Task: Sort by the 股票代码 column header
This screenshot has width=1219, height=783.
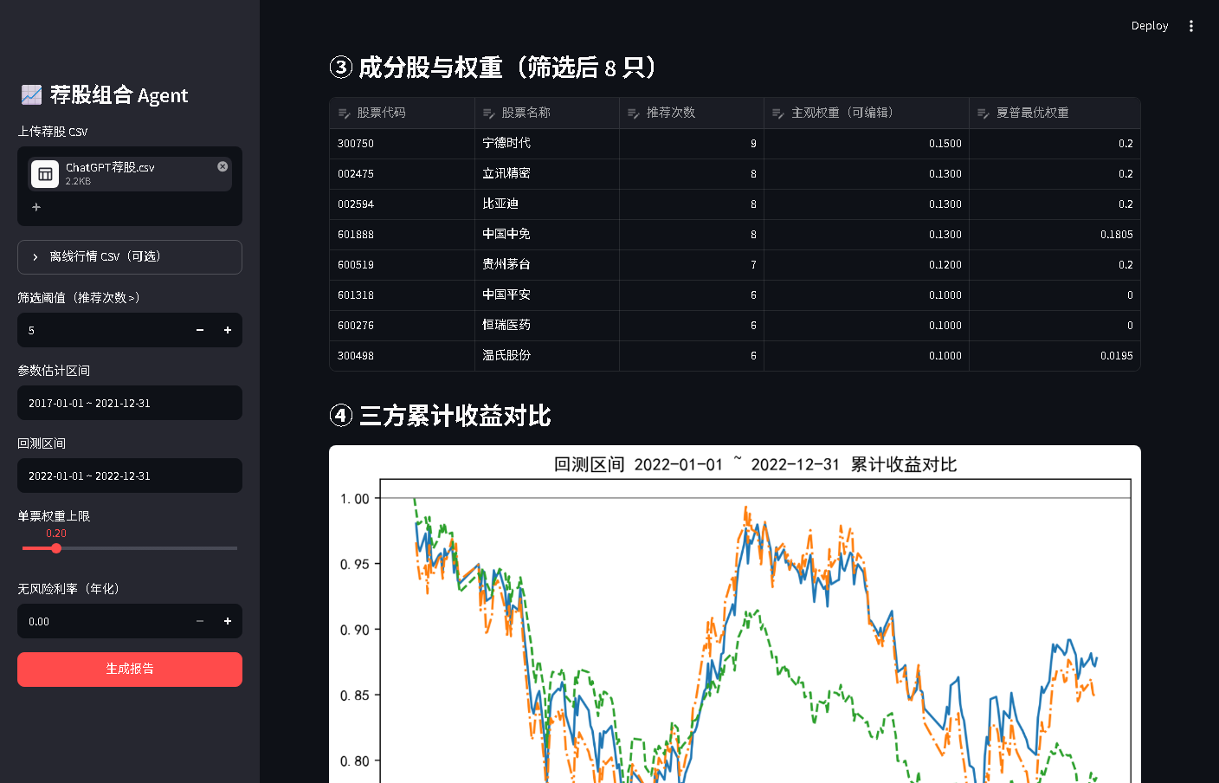Action: point(402,113)
